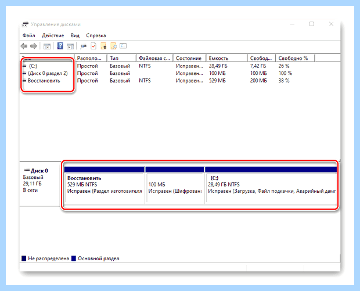The width and height of the screenshot is (360, 291).
Task: Click the Диск 0 disk label
Action: pyautogui.click(x=39, y=171)
